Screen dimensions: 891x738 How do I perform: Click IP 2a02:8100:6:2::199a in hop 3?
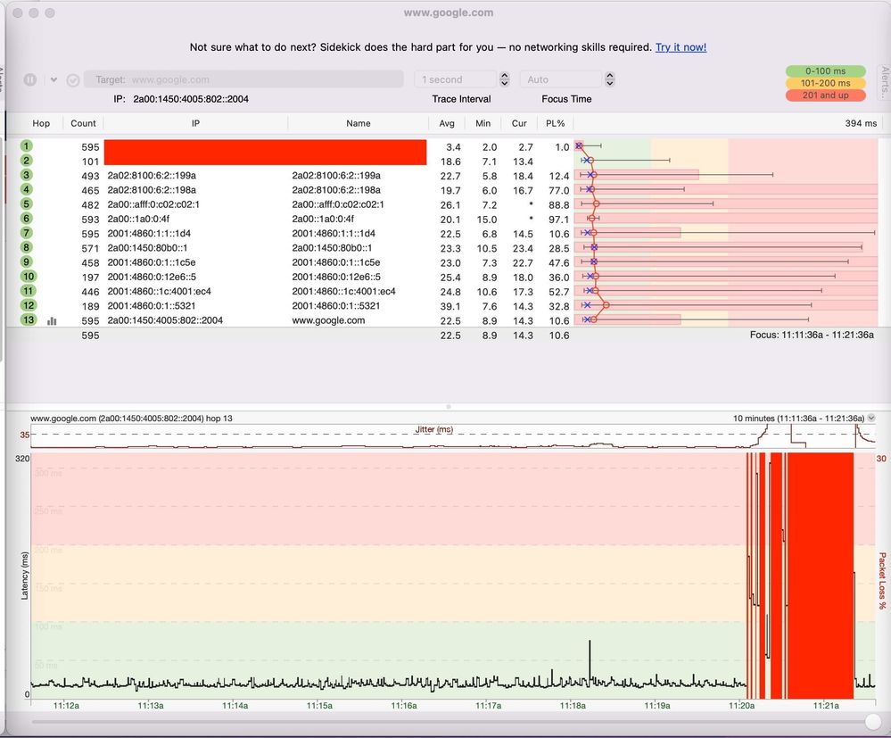152,176
